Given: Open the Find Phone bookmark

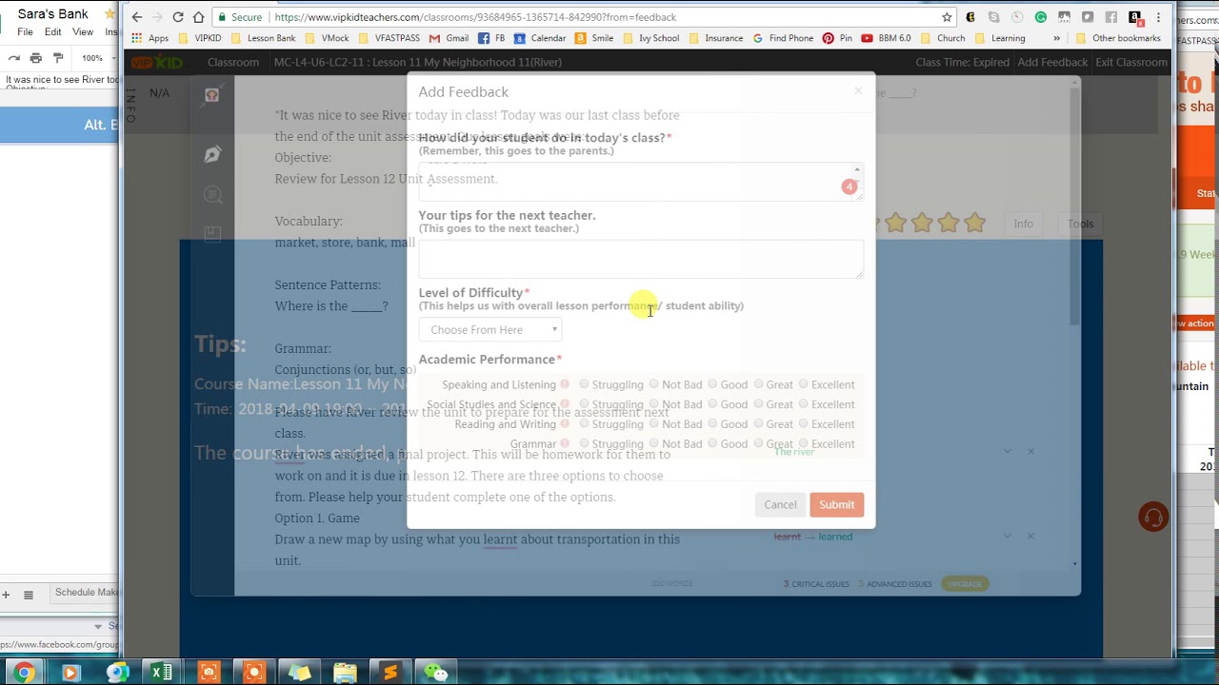Looking at the screenshot, I should (783, 38).
